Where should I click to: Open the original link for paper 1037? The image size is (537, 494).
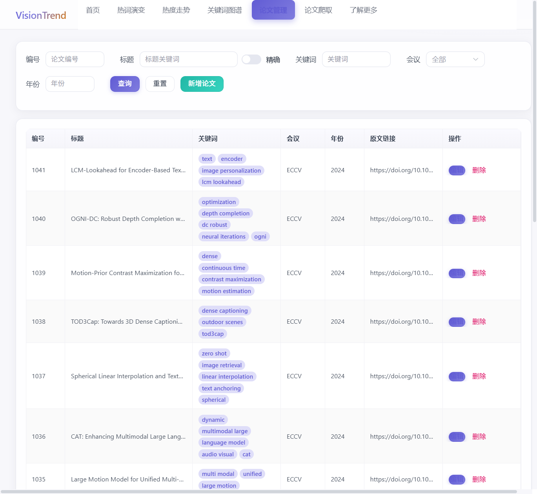tap(402, 376)
